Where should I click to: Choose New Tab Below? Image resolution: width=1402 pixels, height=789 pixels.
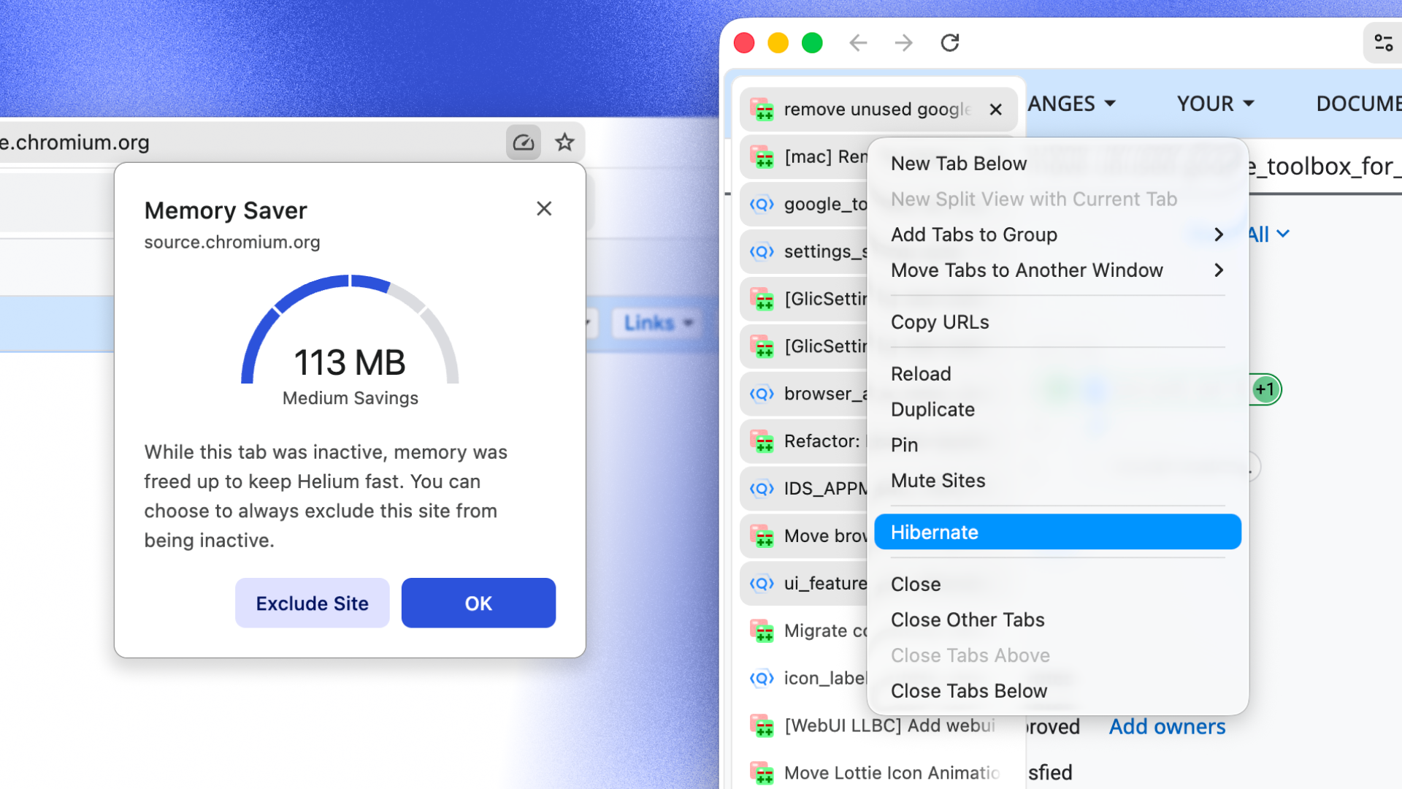point(1057,164)
